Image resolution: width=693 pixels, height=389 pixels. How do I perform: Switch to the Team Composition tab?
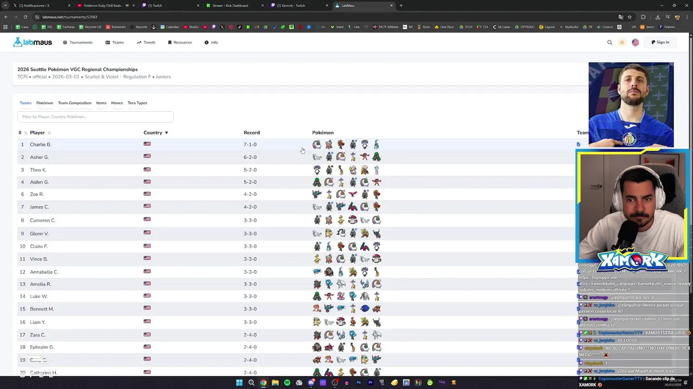(x=75, y=103)
